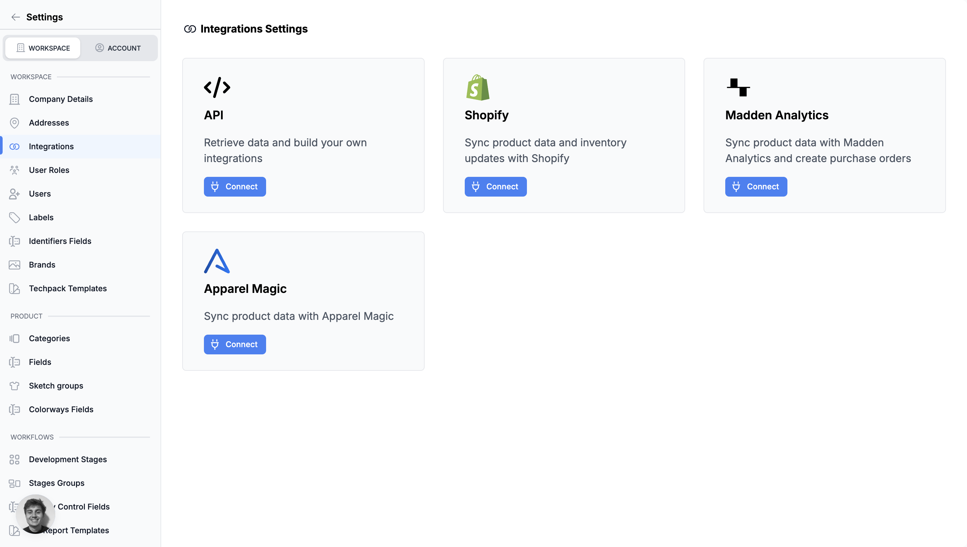Connect to Madden Analytics
Screen dimensions: 967x547
pos(756,186)
